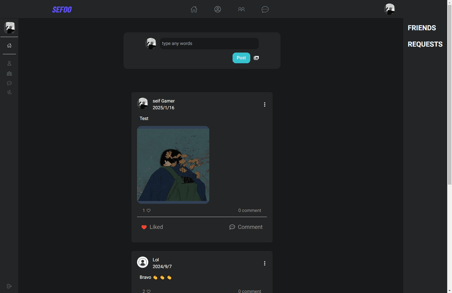Click the Home icon in the left sidebar
452x293 pixels.
9,46
